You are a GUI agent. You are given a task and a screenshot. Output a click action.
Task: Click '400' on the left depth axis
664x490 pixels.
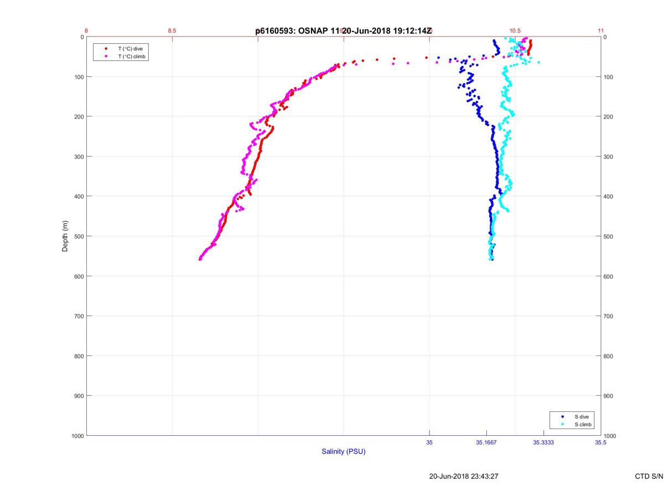79,197
